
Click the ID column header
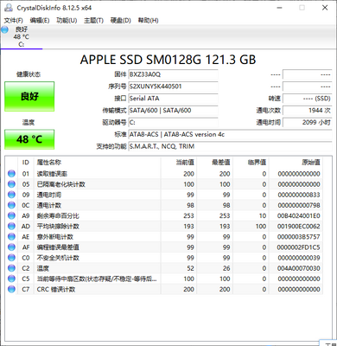[x=26, y=163]
